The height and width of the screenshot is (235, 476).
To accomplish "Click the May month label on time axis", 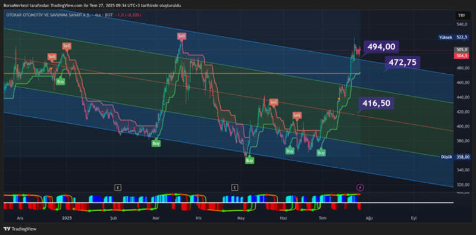I will pyautogui.click(x=241, y=218).
